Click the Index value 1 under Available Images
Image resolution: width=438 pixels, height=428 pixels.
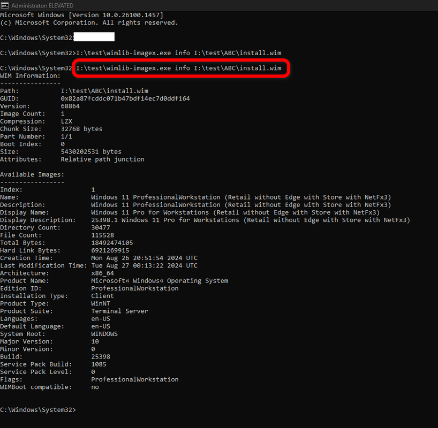tap(93, 189)
